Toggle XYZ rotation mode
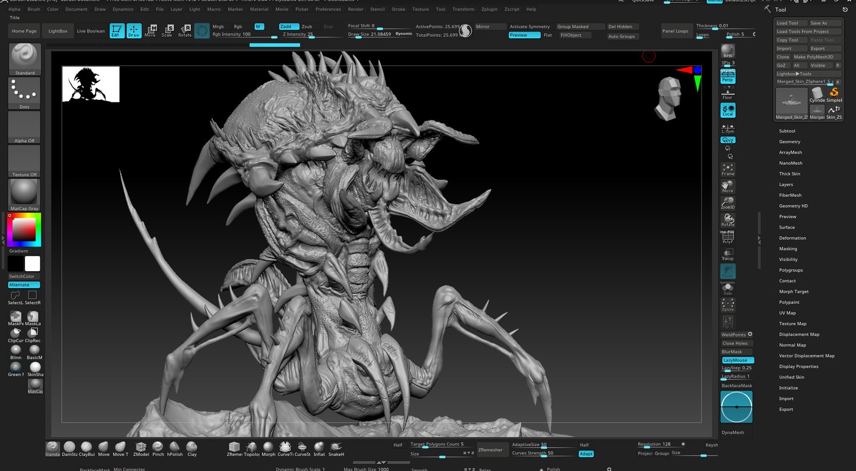Image resolution: width=856 pixels, height=471 pixels. click(x=728, y=140)
